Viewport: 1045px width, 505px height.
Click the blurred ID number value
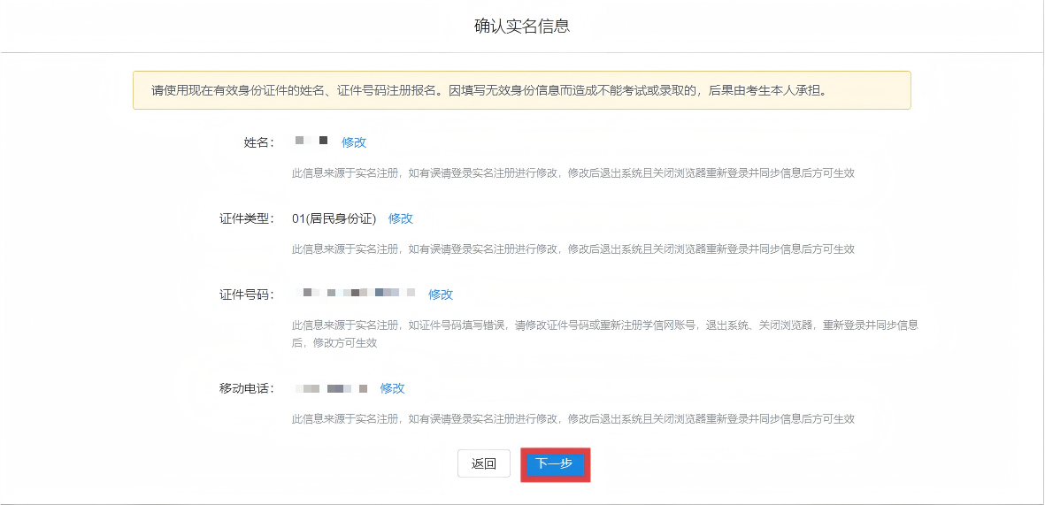point(356,293)
